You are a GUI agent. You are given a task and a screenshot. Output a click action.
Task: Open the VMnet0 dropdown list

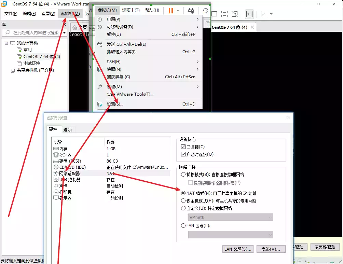[x=231, y=217]
